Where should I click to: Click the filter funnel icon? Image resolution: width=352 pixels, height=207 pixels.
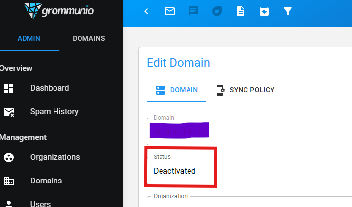[288, 11]
